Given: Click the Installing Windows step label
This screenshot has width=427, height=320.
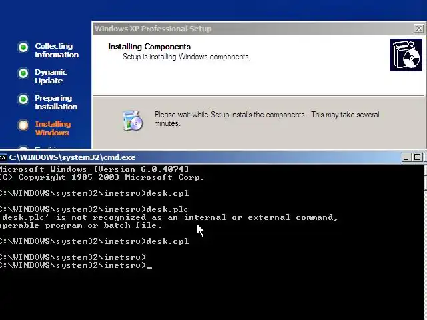Looking at the screenshot, I should tap(53, 128).
